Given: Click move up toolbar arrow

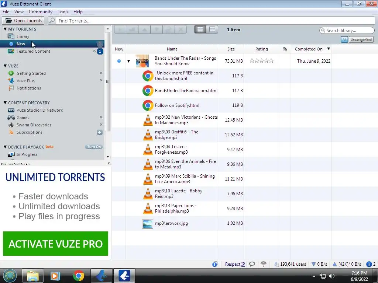Looking at the screenshot, I should [x=144, y=29].
